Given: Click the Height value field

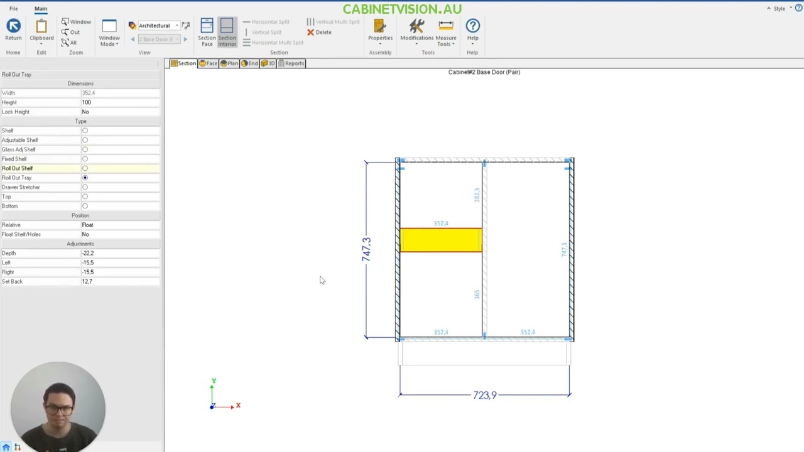Looking at the screenshot, I should 120,102.
